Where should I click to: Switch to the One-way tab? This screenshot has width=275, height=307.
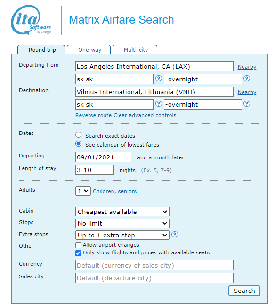coord(89,49)
